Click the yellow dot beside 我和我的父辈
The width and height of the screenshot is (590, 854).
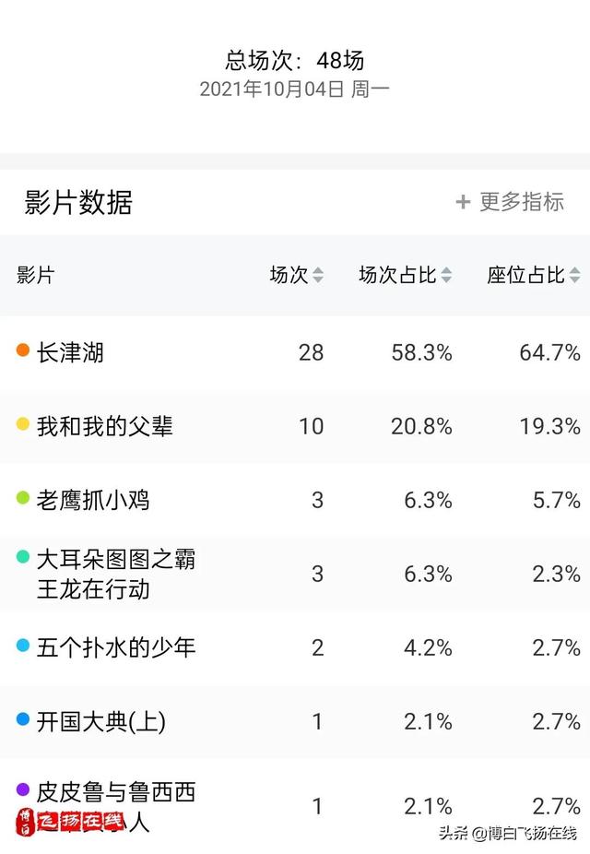23,423
